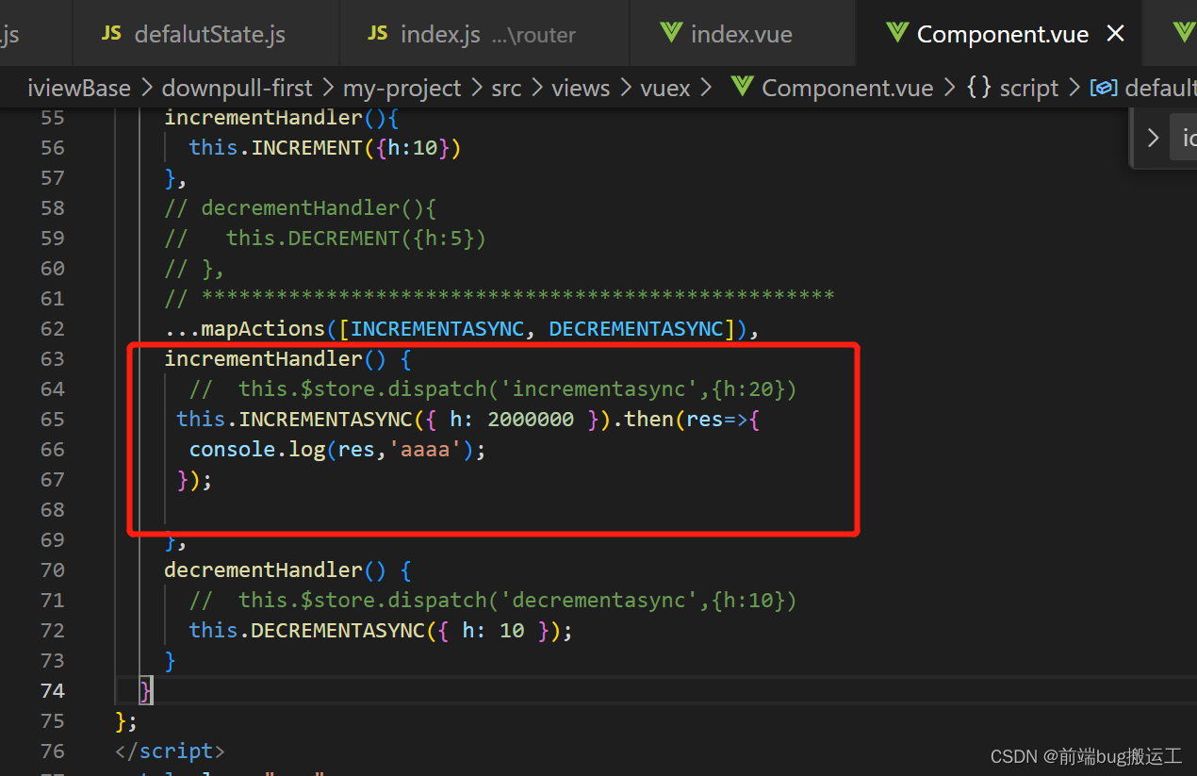Click the text this.INCREMENT({h:10})
Viewport: 1197px width, 776px height.
pos(324,148)
